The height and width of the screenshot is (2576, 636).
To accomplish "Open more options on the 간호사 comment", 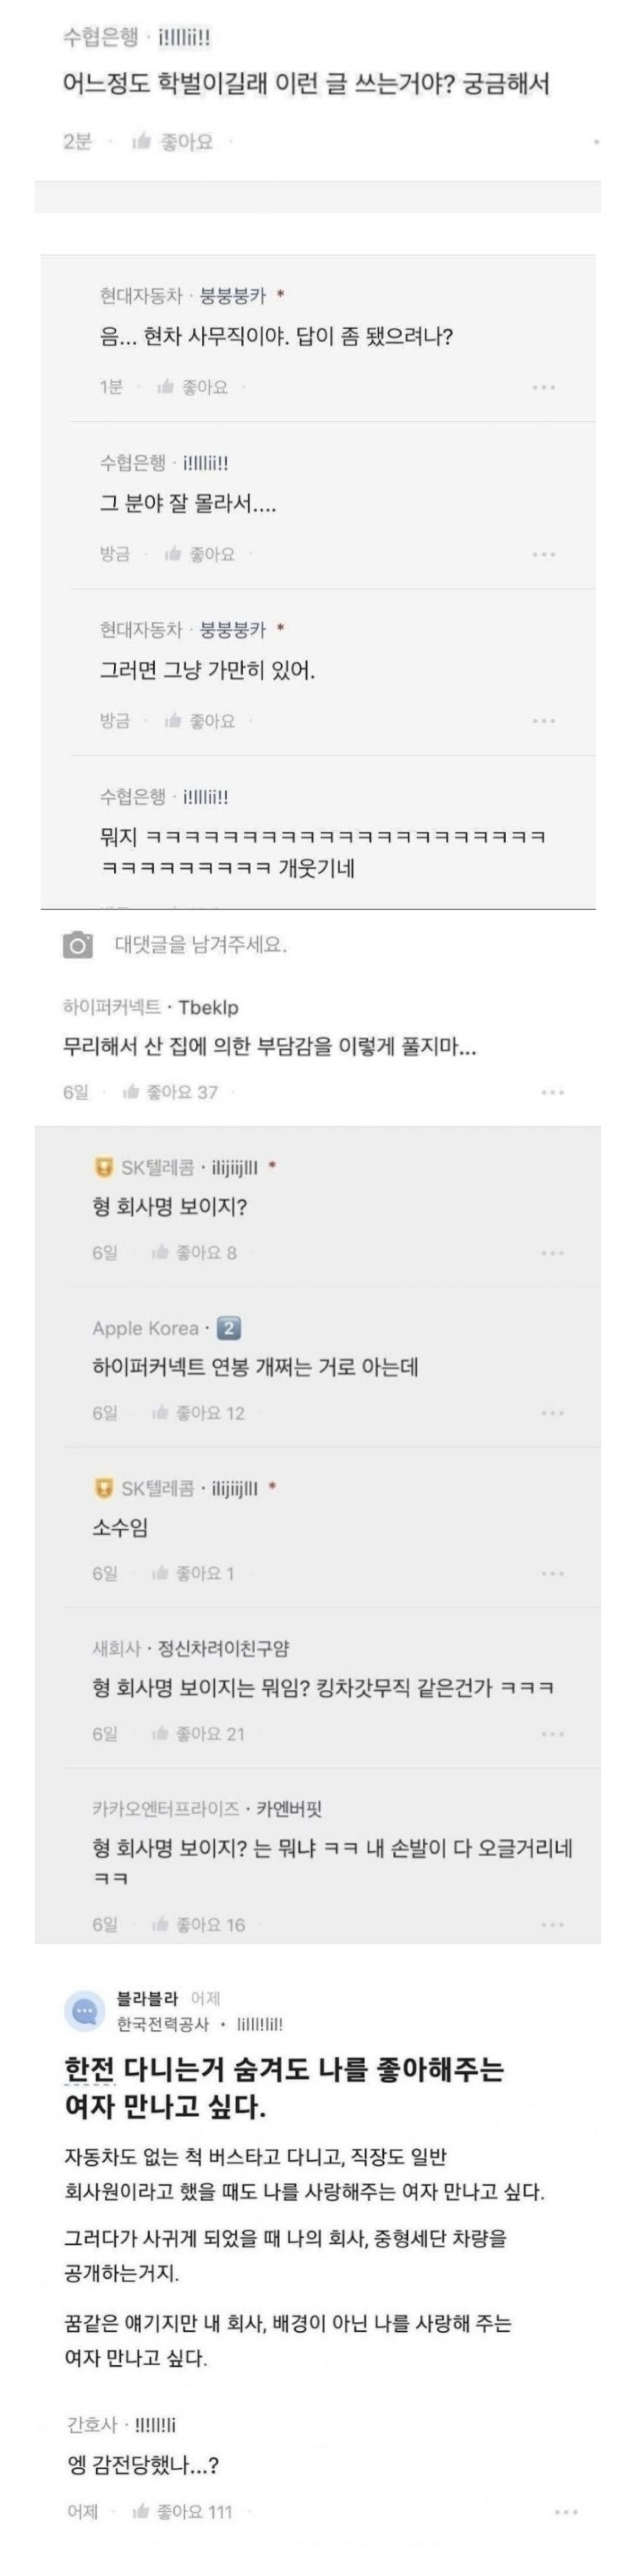I will (565, 2511).
